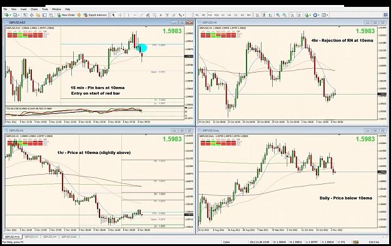
Task: Switch to the GBPUSD,Daily bottom tab
Action: click(x=69, y=237)
